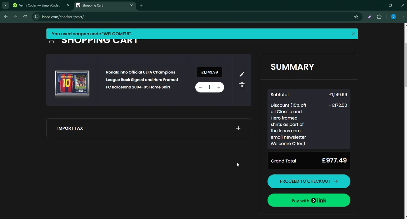The height and width of the screenshot is (219, 407).
Task: Close the Shopping Cart tab
Action: [132, 5]
